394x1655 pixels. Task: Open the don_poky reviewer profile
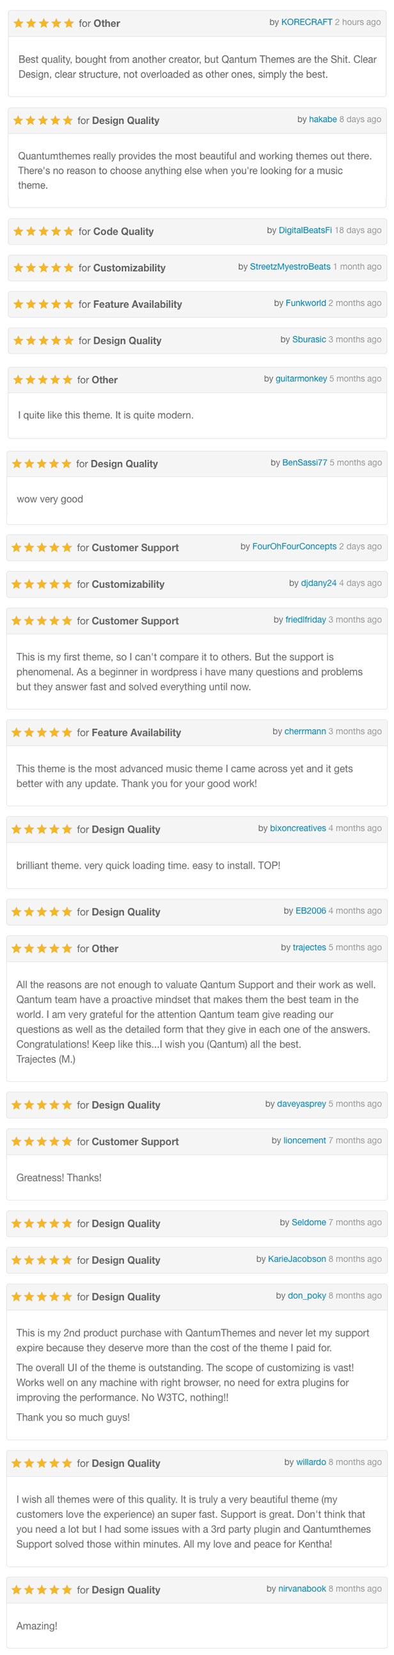pyautogui.click(x=307, y=1295)
